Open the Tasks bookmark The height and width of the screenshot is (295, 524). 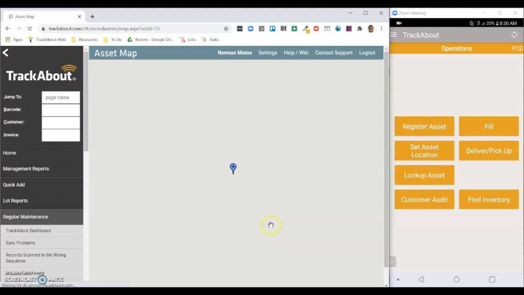(210, 39)
